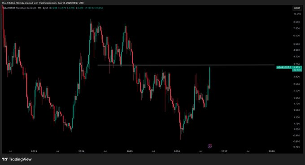Click the 10.000 price axis label
This screenshot has width=305, height=165.
297,14
